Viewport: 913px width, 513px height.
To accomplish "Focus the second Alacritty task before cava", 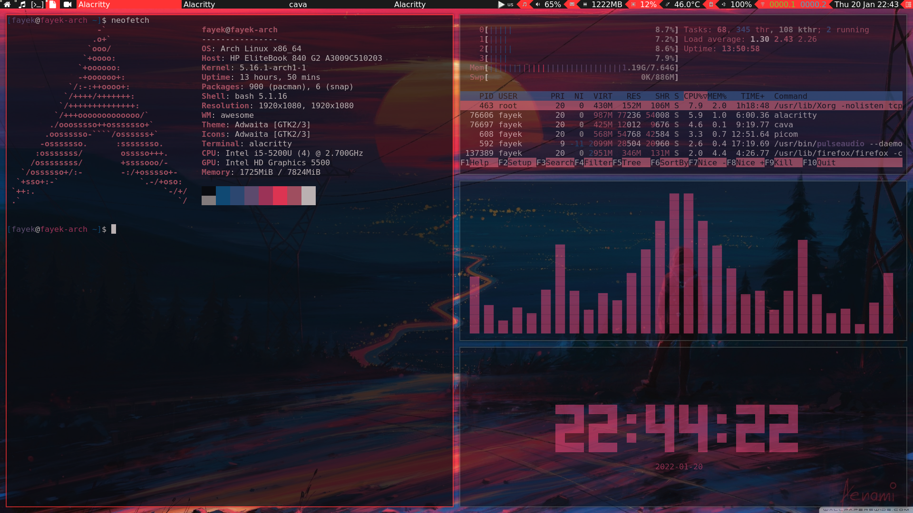I will tap(234, 4).
